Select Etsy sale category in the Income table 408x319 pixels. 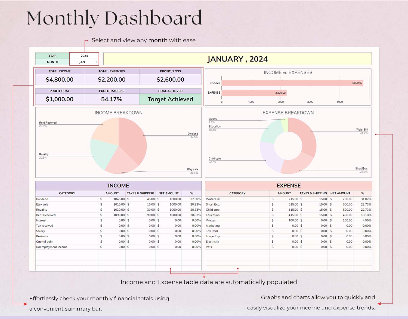tap(67, 204)
